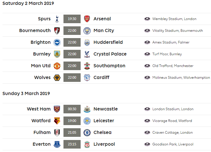Click the Spurs club crest
Screen dimensions: 211x152
(57, 19)
